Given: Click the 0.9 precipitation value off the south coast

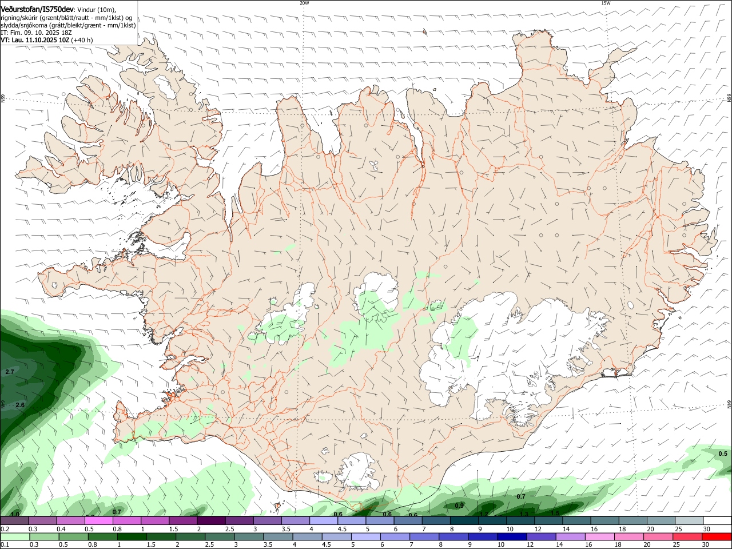Looking at the screenshot, I should (459, 506).
